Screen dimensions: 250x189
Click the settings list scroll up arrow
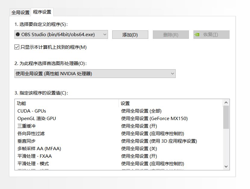226,103
